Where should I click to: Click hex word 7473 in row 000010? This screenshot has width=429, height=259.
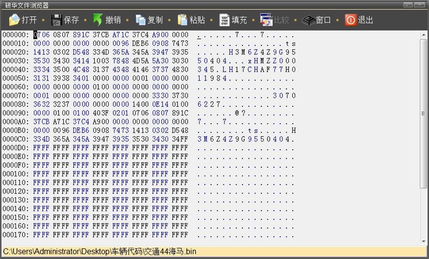[180, 43]
